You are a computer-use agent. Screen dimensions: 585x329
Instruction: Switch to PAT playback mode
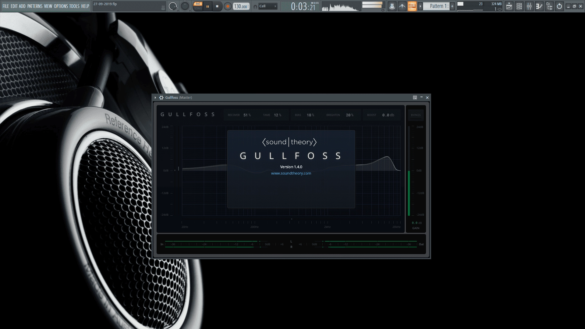pos(198,4)
